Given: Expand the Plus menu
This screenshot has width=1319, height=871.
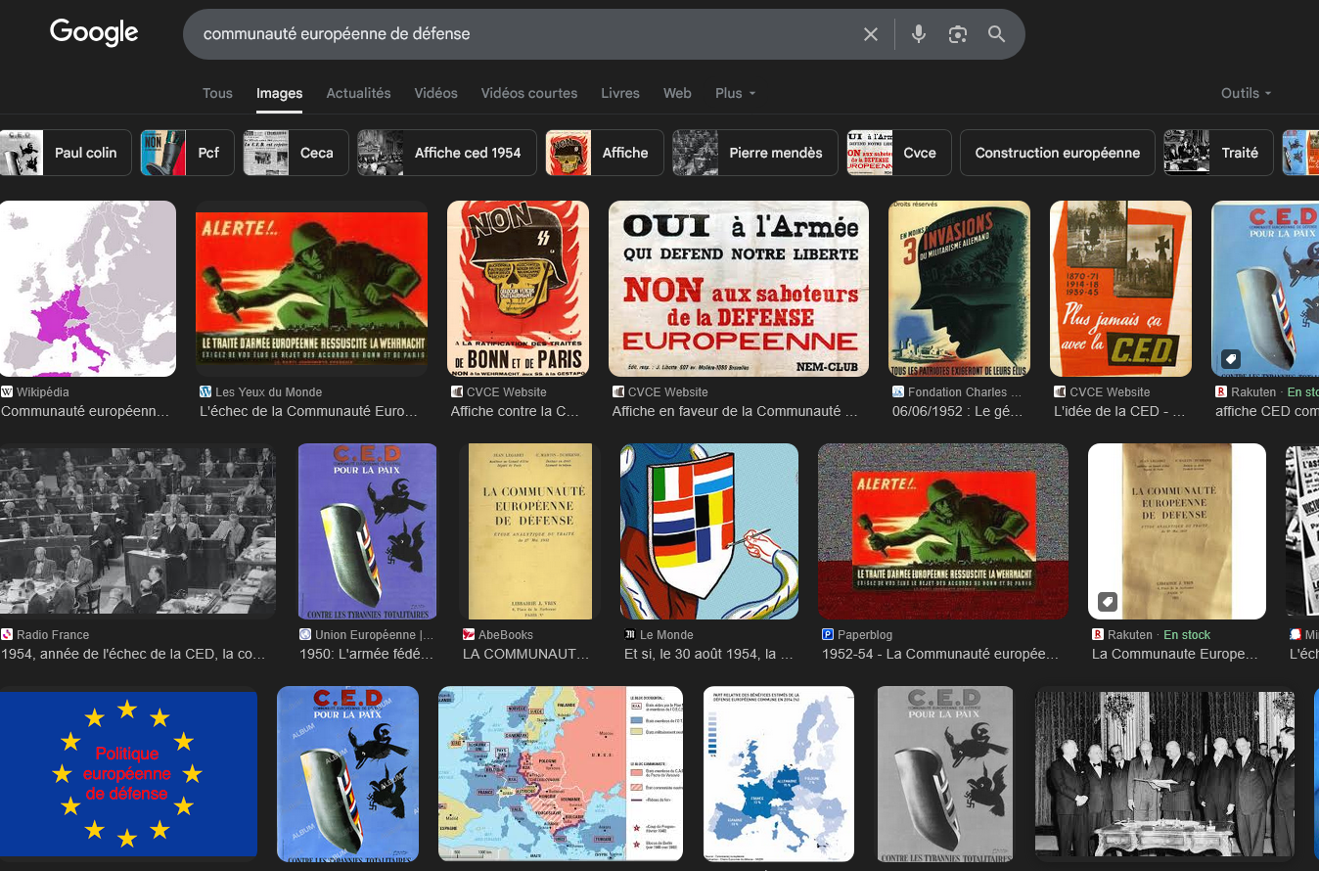Looking at the screenshot, I should pos(736,93).
